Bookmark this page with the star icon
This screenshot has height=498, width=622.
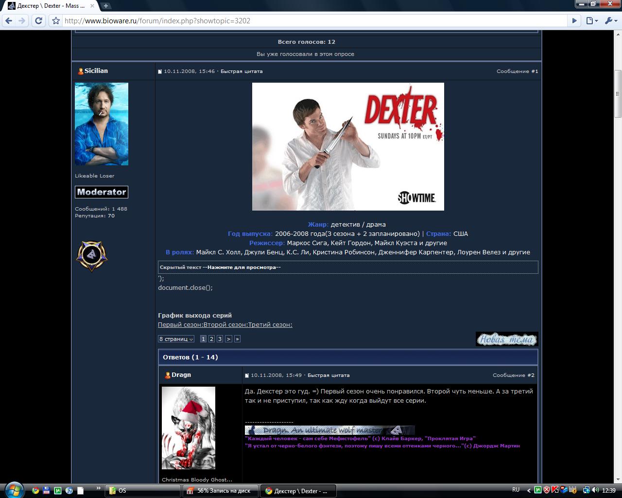click(56, 21)
